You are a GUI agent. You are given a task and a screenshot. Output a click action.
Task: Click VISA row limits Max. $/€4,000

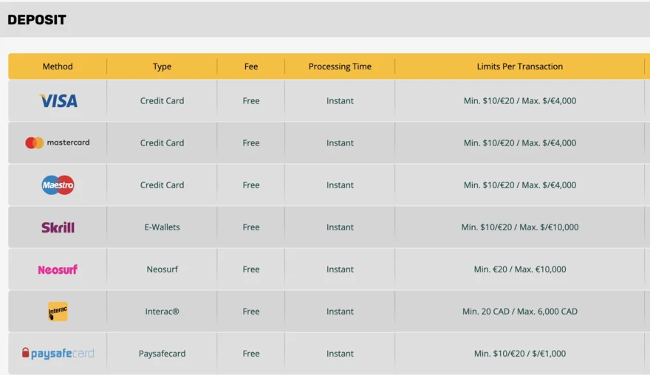[549, 100]
